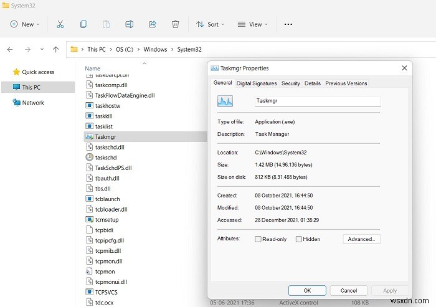Click OK in Taskmgr Properties
This screenshot has width=436, height=307.
307,291
